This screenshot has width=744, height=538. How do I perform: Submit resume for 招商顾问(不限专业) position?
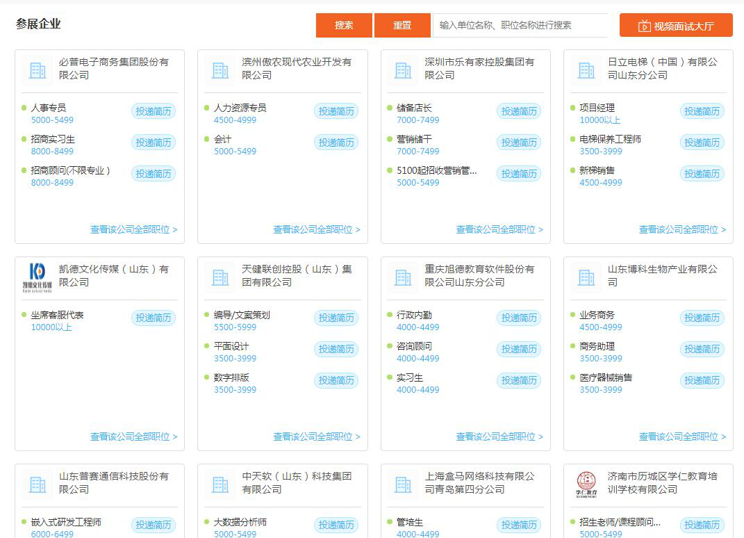tap(154, 174)
